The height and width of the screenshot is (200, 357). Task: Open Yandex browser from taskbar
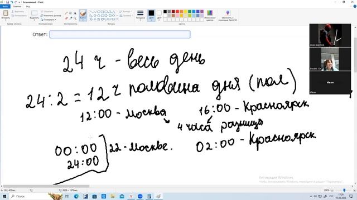[x=131, y=196]
